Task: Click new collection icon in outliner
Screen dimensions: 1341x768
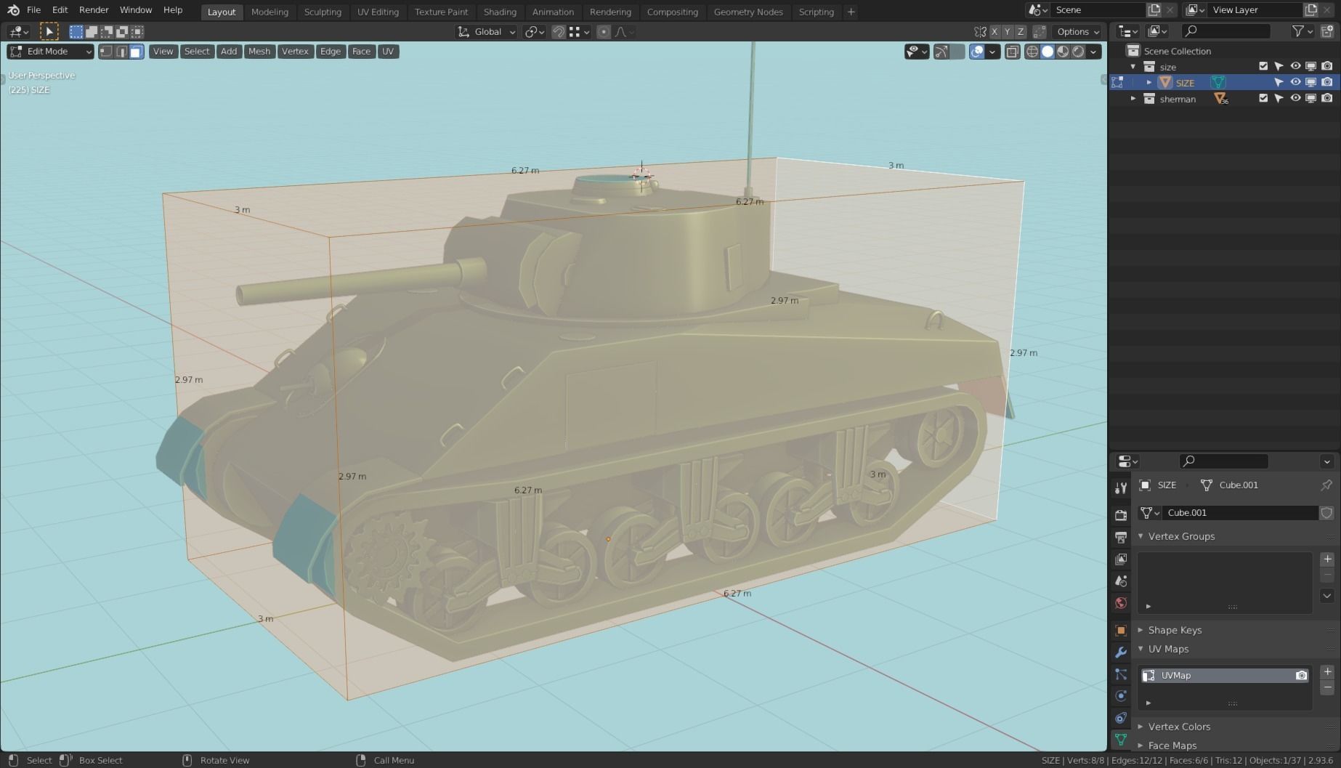Action: (x=1327, y=31)
